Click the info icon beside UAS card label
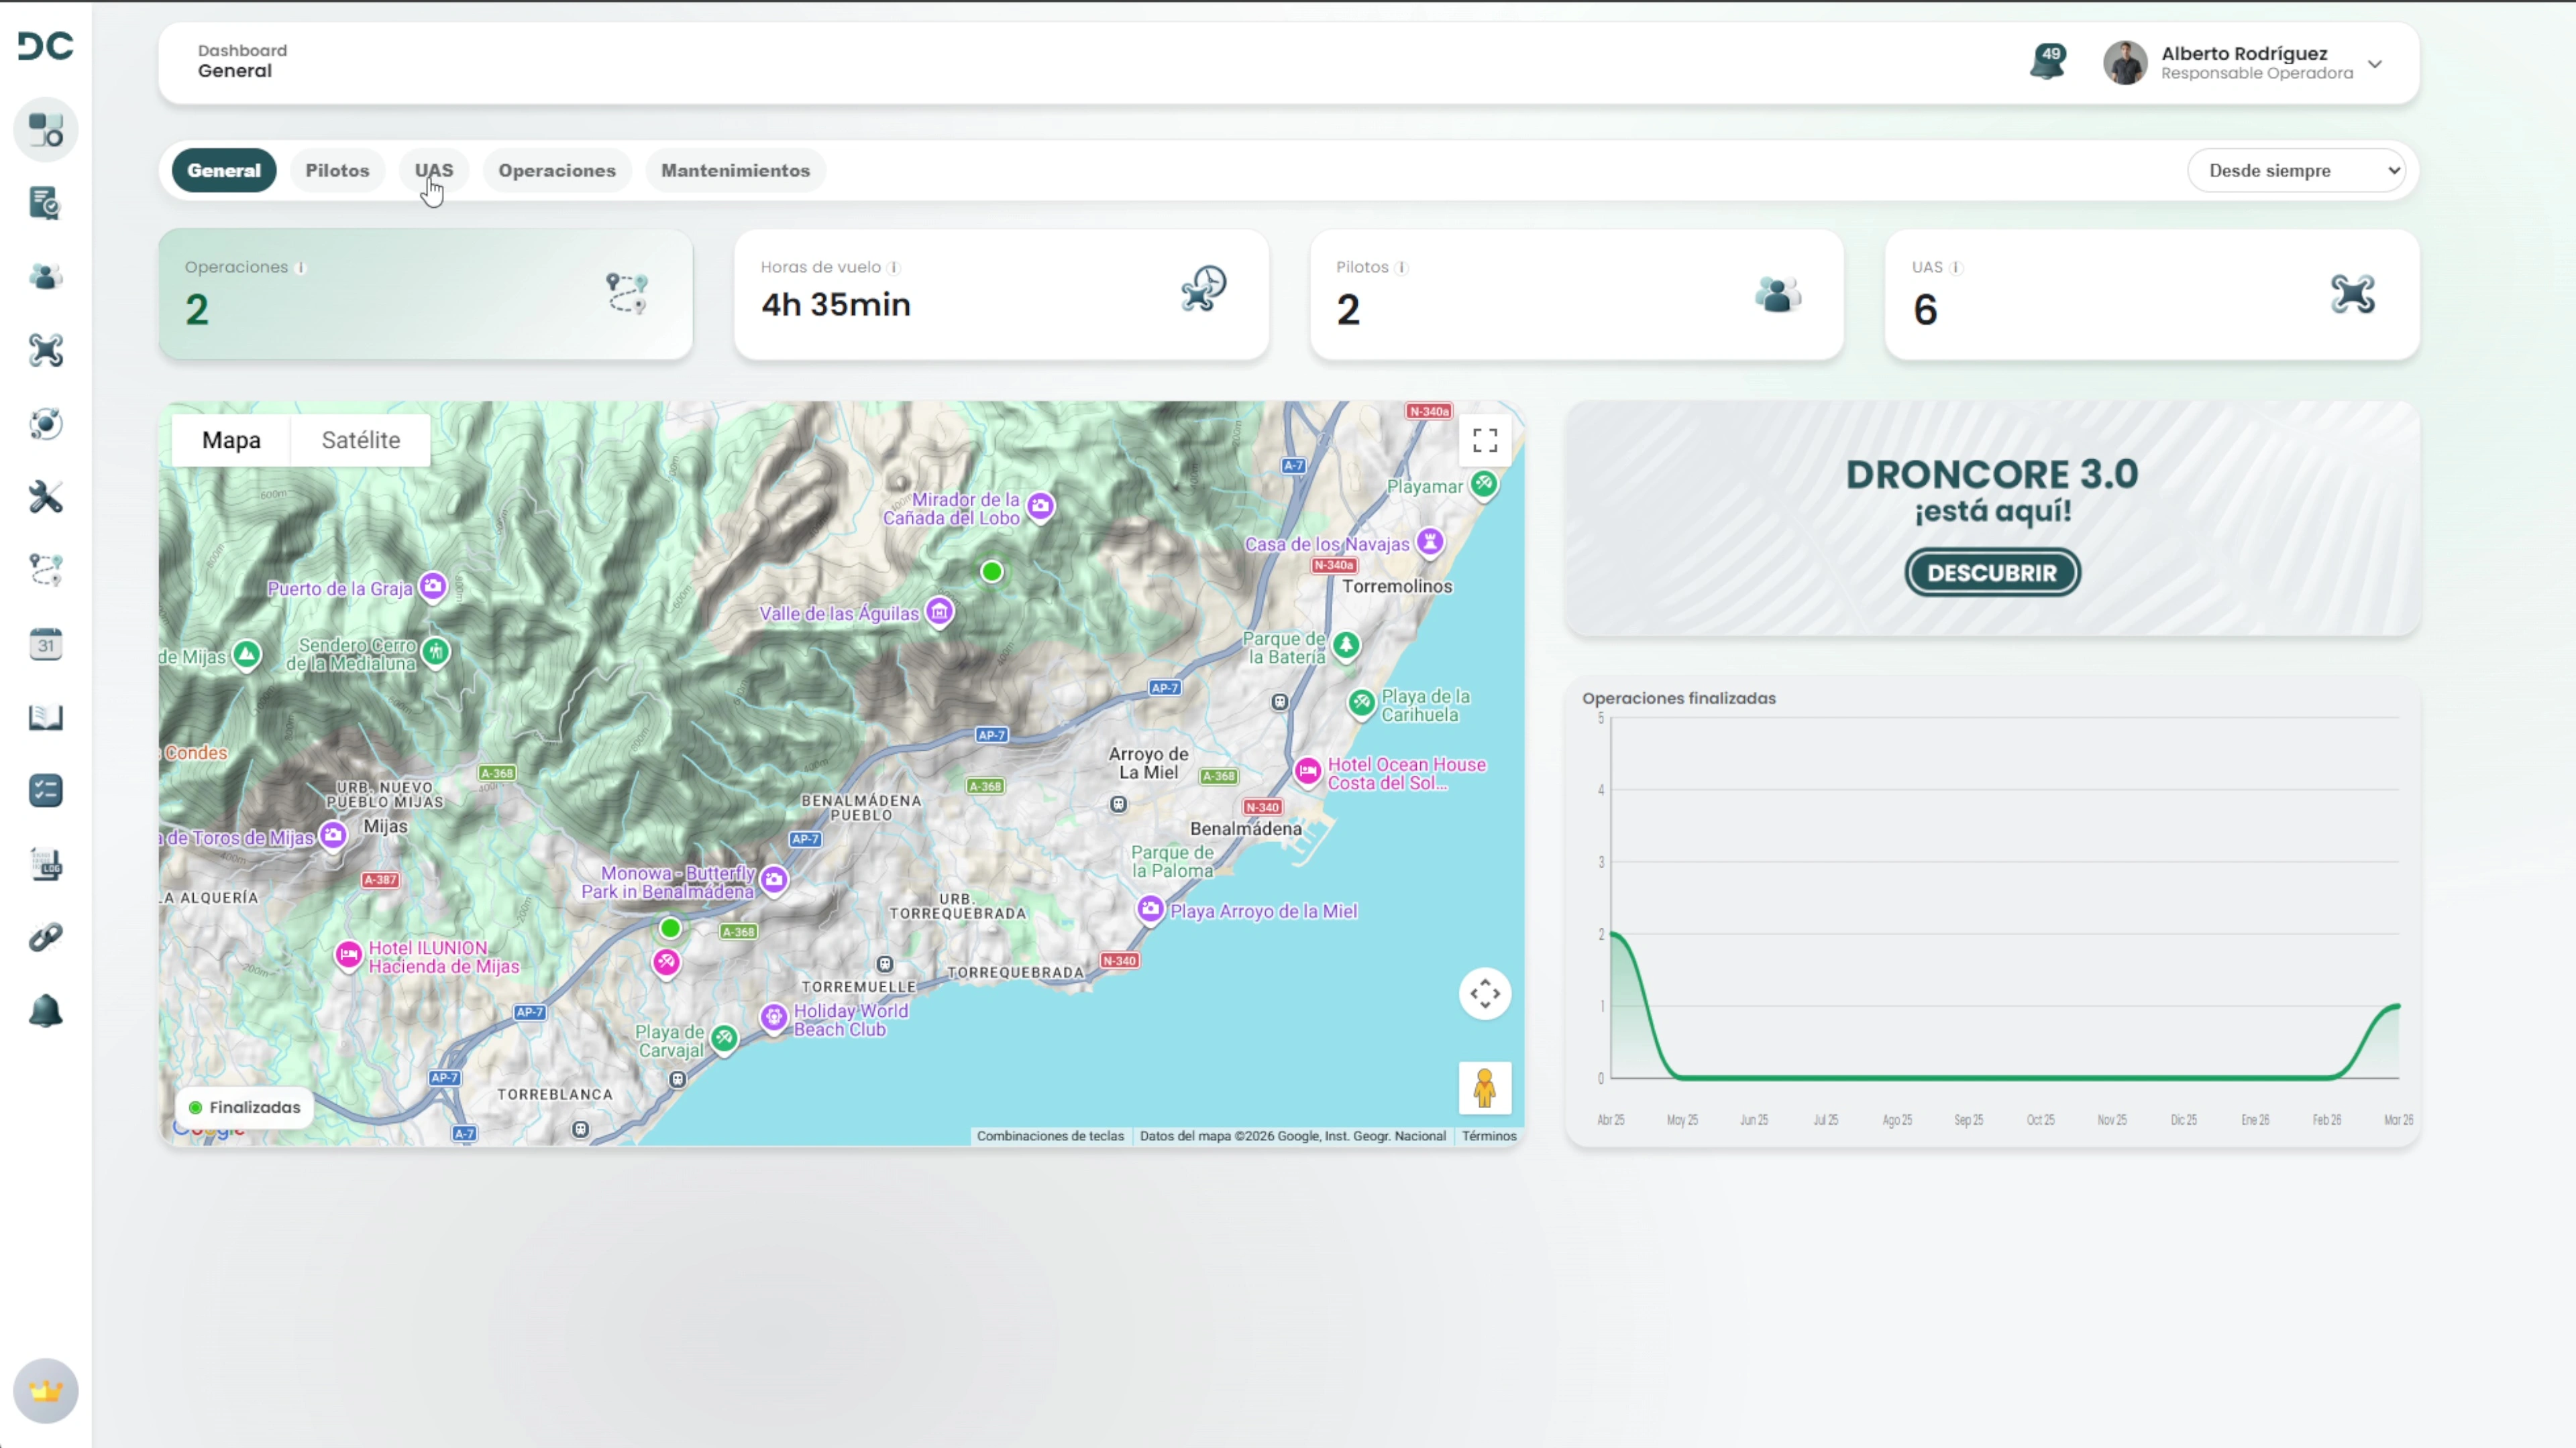 pyautogui.click(x=1956, y=268)
